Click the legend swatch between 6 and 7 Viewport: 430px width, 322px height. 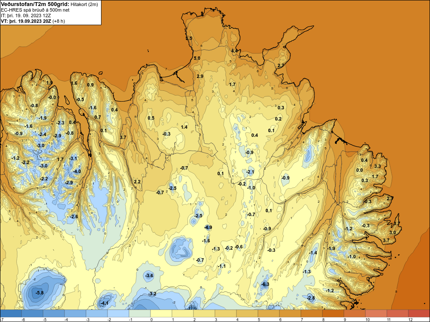[x=290, y=313]
